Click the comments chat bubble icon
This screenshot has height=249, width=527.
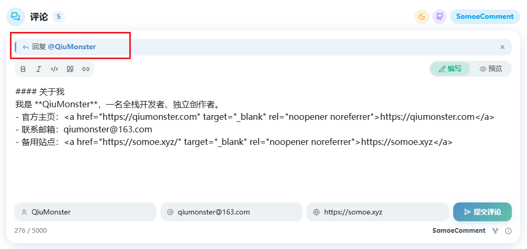coord(16,16)
